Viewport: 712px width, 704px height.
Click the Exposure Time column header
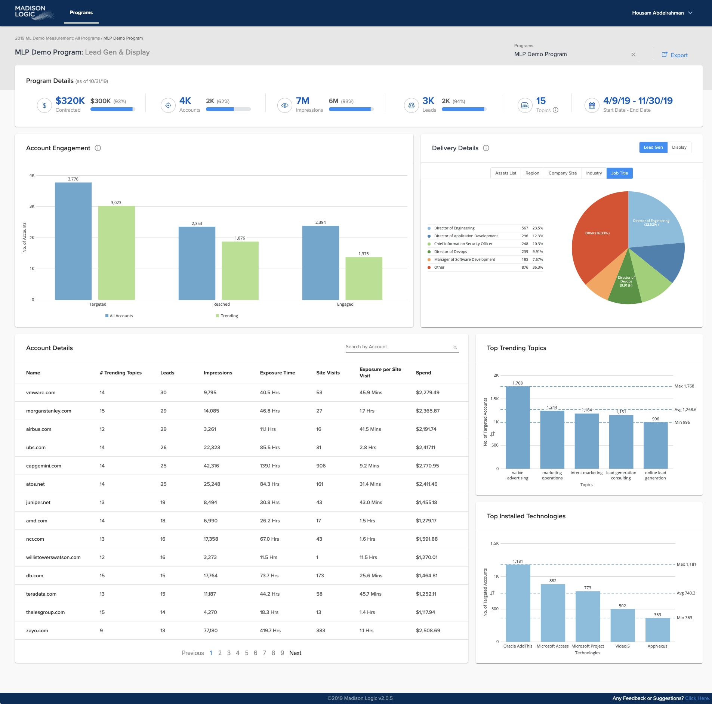(277, 373)
